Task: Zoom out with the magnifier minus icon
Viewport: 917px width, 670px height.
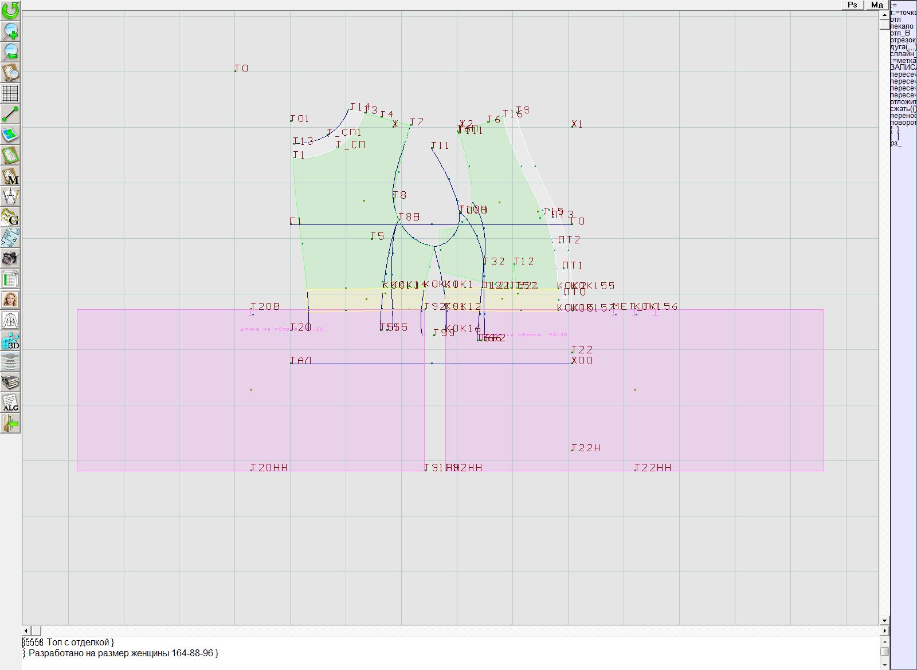Action: [10, 52]
